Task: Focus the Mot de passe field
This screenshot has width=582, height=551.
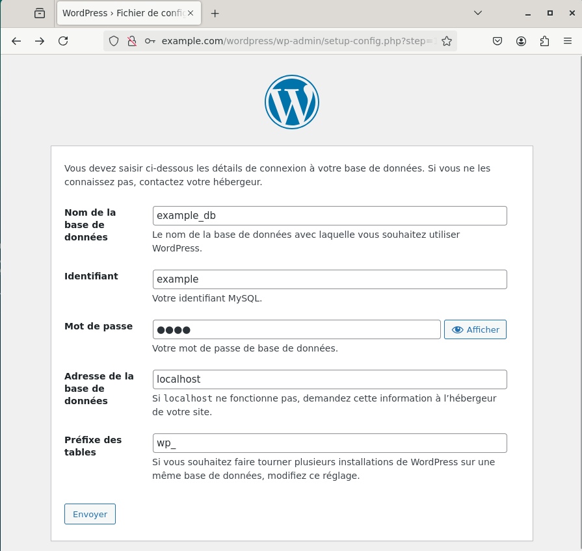Action: click(x=297, y=329)
